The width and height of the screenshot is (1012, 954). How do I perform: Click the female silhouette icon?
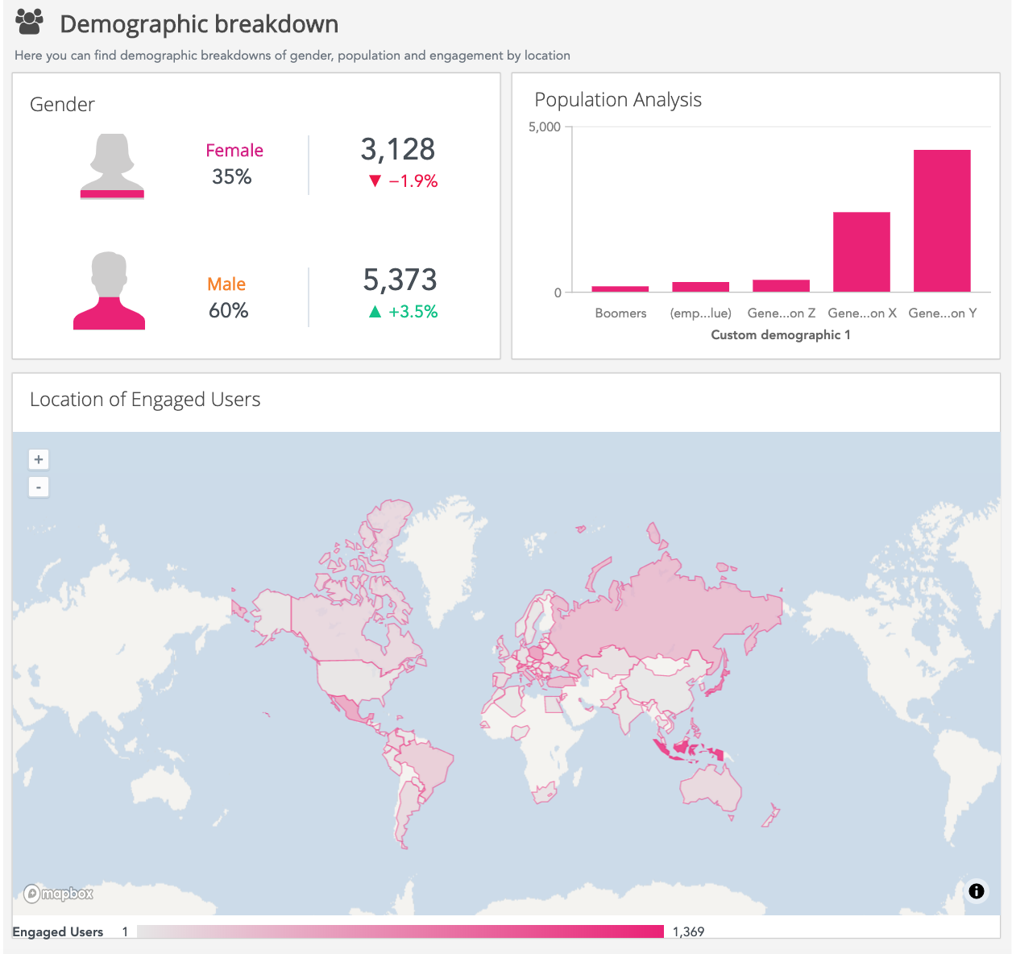112,166
